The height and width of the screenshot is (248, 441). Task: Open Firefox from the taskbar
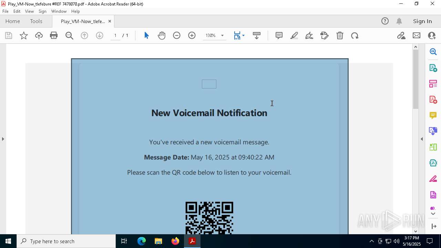tap(175, 241)
